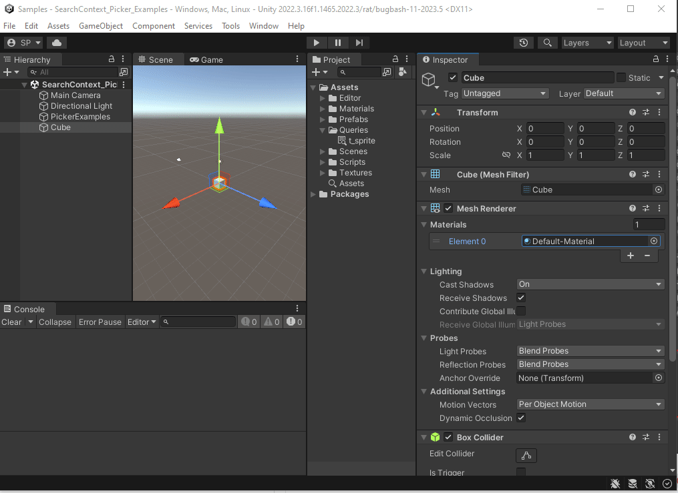Enable the Static checkbox
Image resolution: width=678 pixels, height=493 pixels.
coord(621,77)
